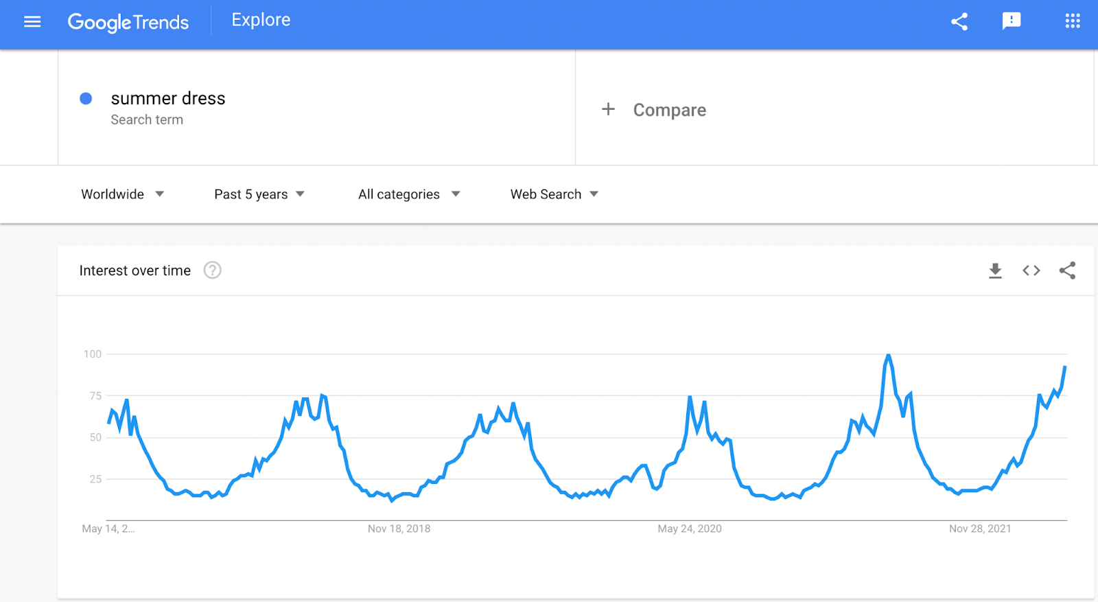Click the Nov 18, 2018 axis label
Viewport: 1098px width, 602px height.
399,529
